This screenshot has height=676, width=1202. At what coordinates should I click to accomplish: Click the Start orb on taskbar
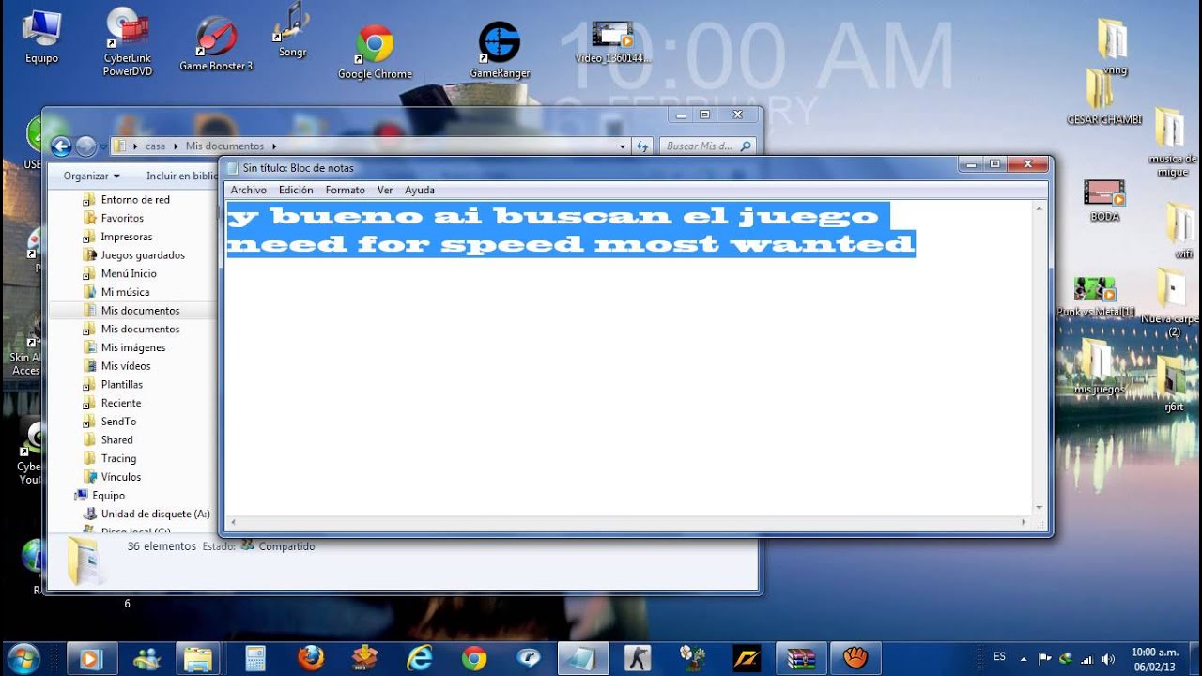point(23,658)
